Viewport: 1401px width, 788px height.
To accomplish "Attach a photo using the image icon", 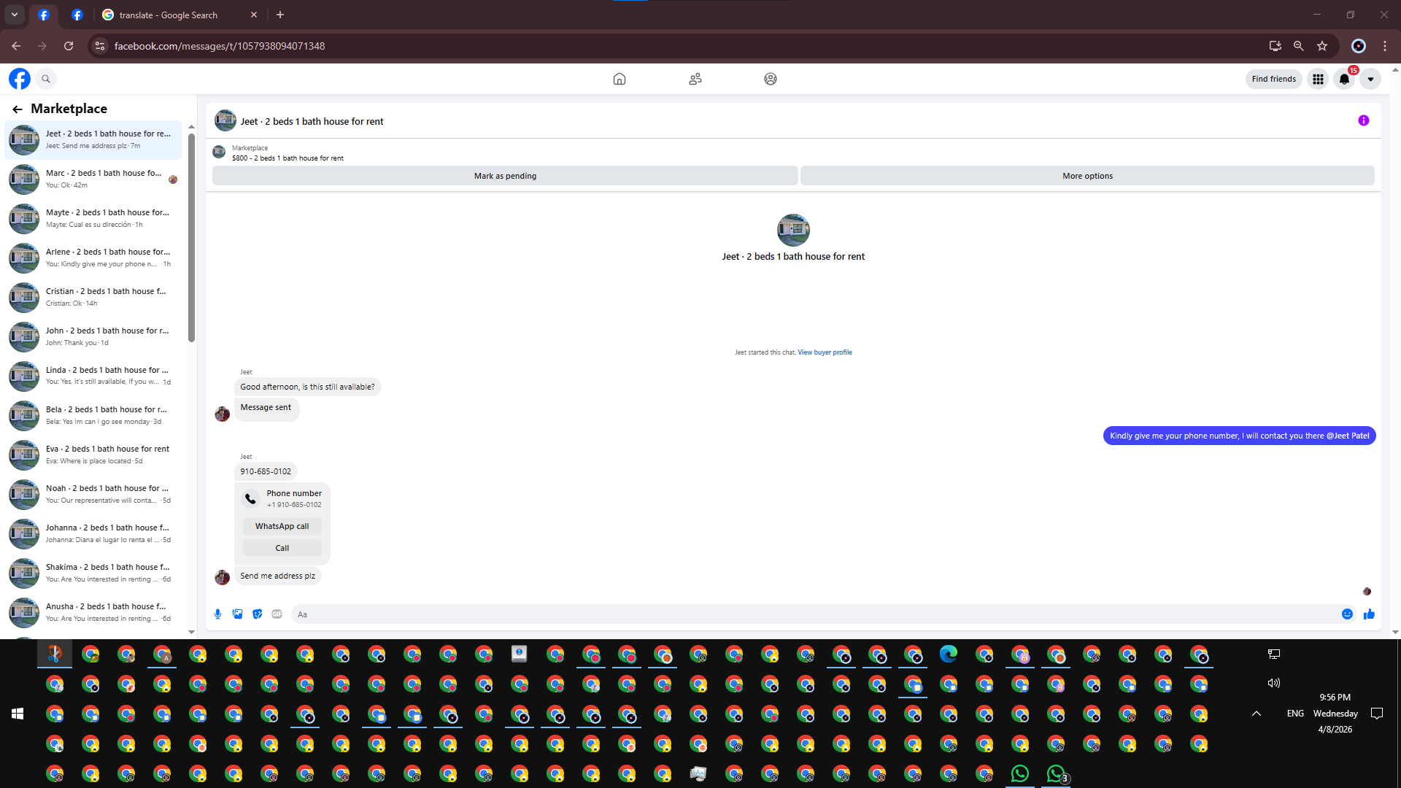I will 238,614.
